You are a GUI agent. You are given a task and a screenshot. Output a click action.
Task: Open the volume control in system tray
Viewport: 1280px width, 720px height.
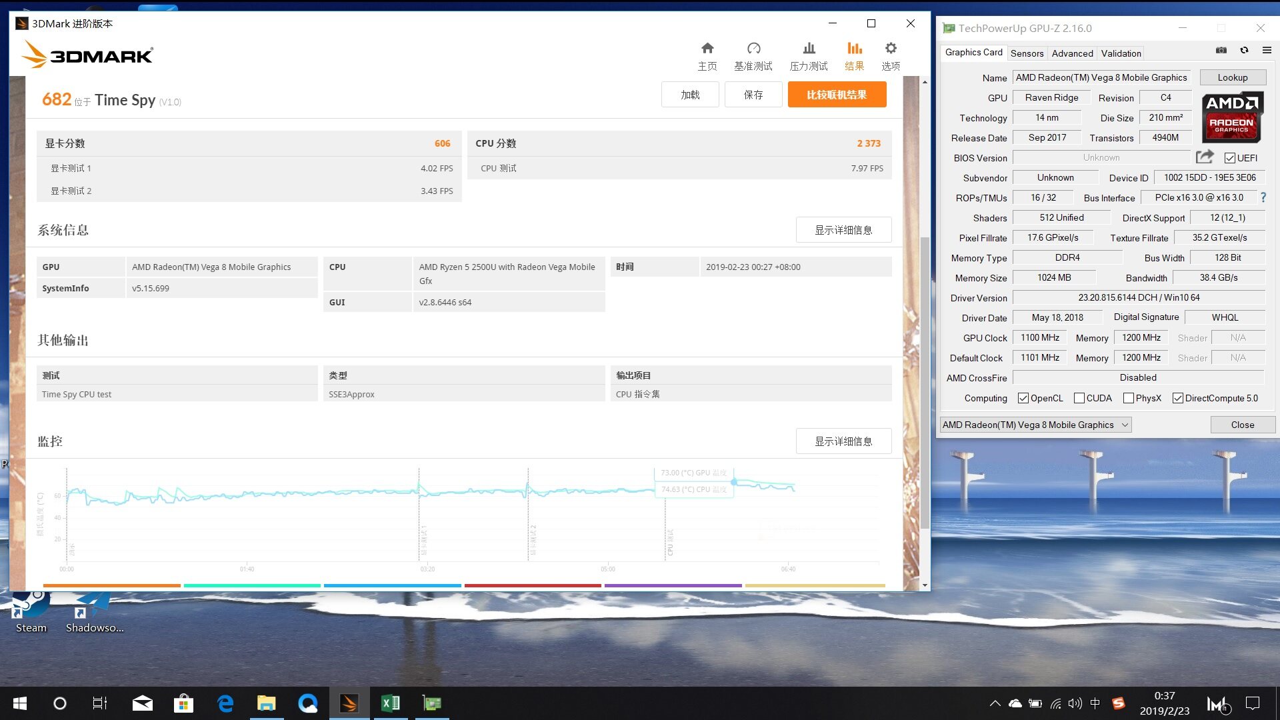coord(1075,703)
